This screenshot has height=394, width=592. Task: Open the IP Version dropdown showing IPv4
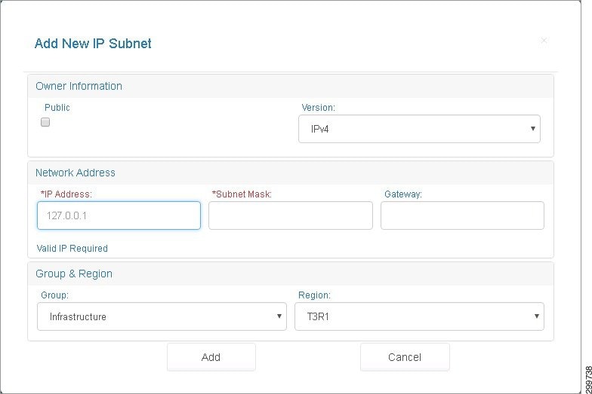(419, 129)
